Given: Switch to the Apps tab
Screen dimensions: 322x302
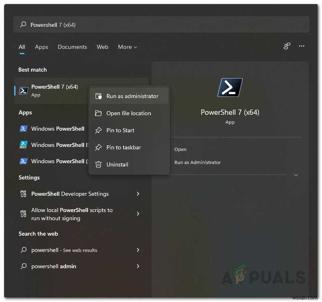Looking at the screenshot, I should pos(41,47).
